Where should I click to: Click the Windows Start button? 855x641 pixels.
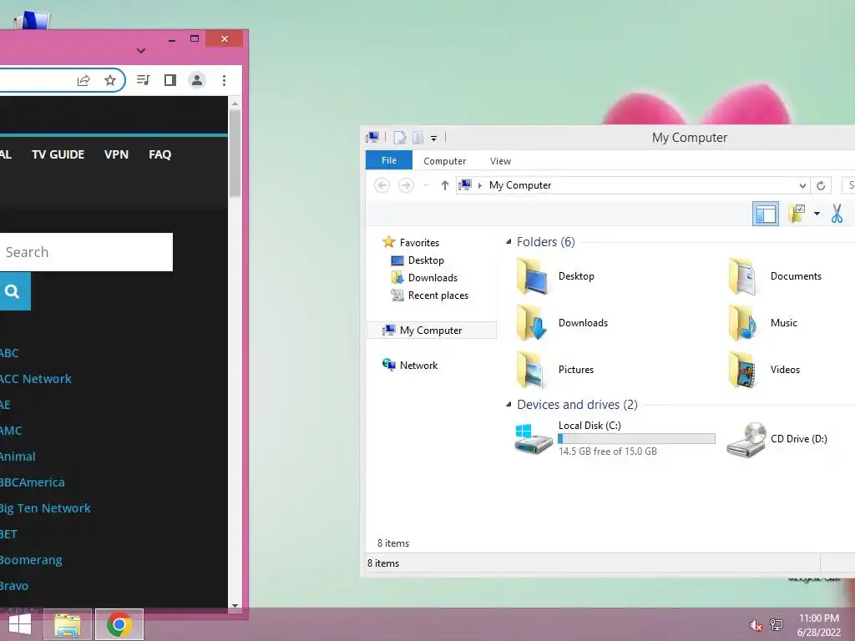click(20, 624)
